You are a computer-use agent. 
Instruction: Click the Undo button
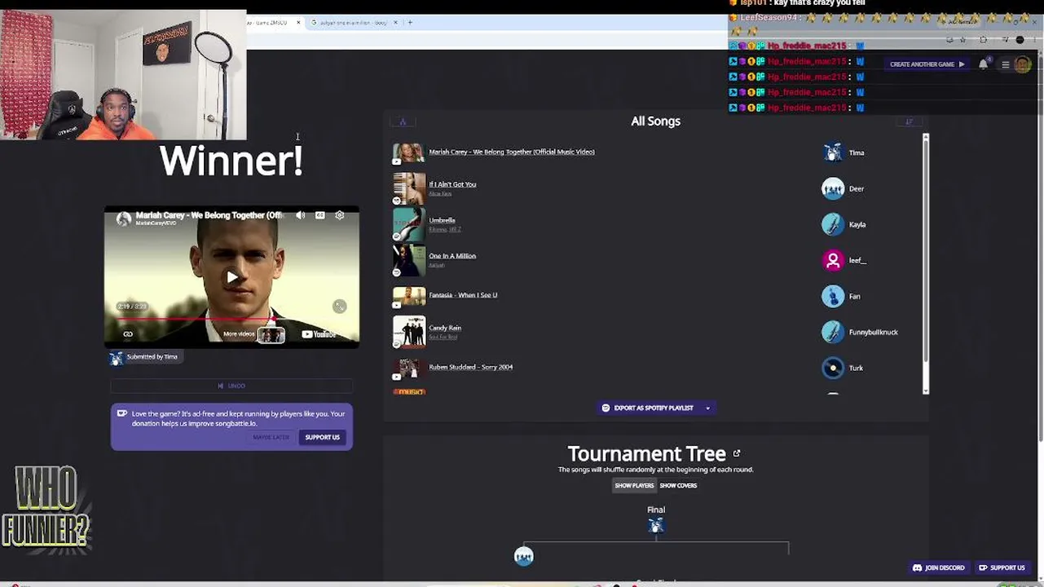[231, 386]
